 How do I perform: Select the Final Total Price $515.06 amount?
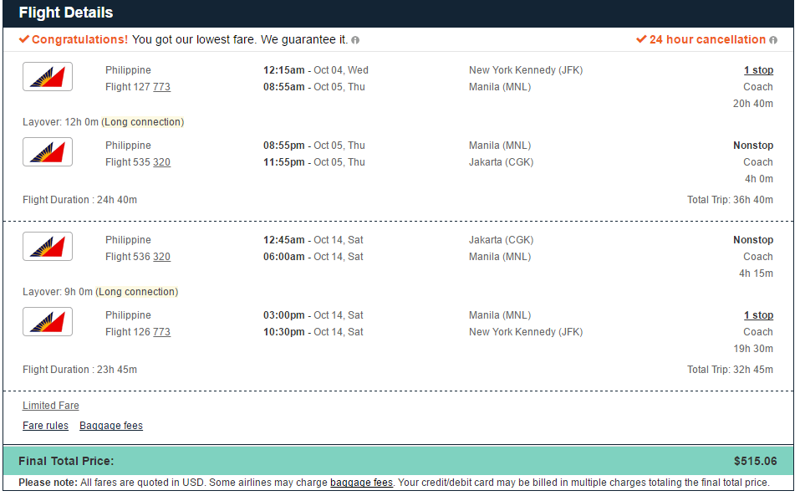pyautogui.click(x=756, y=461)
